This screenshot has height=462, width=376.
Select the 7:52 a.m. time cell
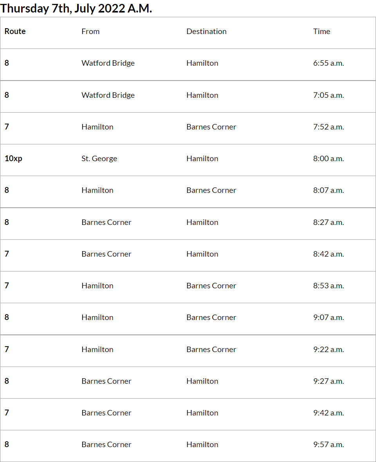328,127
